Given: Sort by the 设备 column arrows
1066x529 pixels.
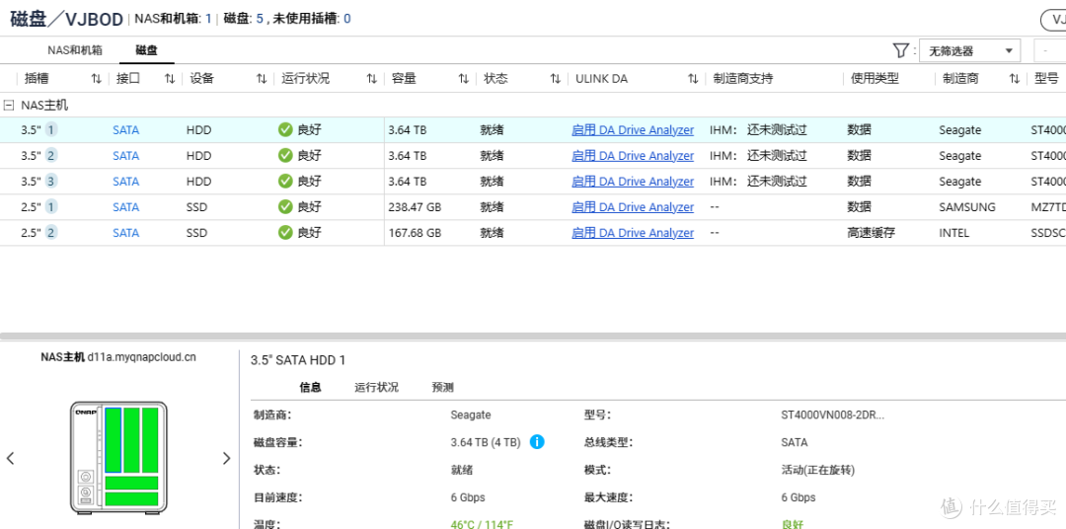Looking at the screenshot, I should pyautogui.click(x=261, y=79).
